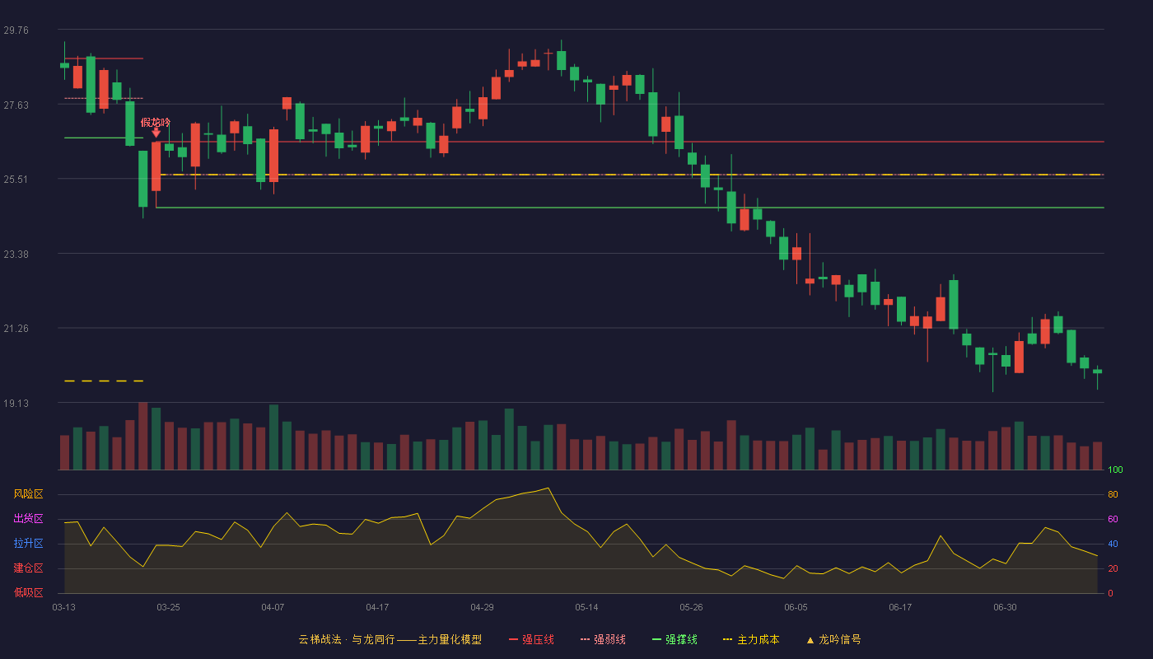Image resolution: width=1153 pixels, height=659 pixels.
Task: Click the 06-17 date axis label
Action: 900,607
